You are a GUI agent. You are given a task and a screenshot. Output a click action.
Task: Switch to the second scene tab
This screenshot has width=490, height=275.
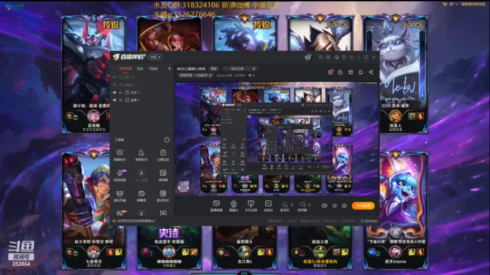[x=140, y=68]
